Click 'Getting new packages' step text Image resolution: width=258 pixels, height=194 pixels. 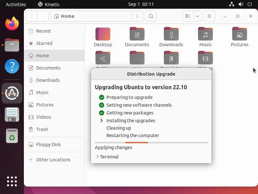[130, 113]
